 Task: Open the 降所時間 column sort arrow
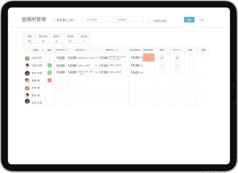click(152, 50)
